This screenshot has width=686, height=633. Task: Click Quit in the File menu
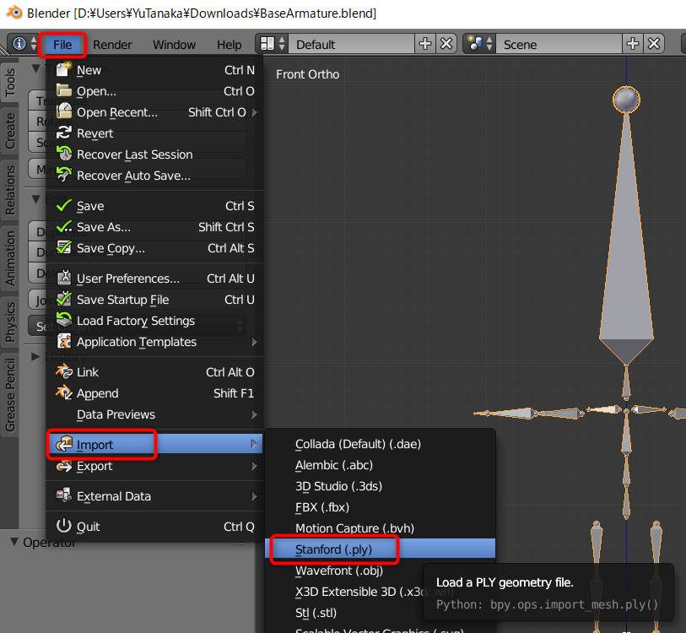[154, 526]
